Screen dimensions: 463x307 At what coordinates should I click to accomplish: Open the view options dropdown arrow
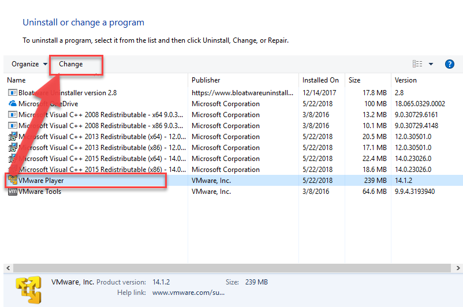[x=431, y=64]
